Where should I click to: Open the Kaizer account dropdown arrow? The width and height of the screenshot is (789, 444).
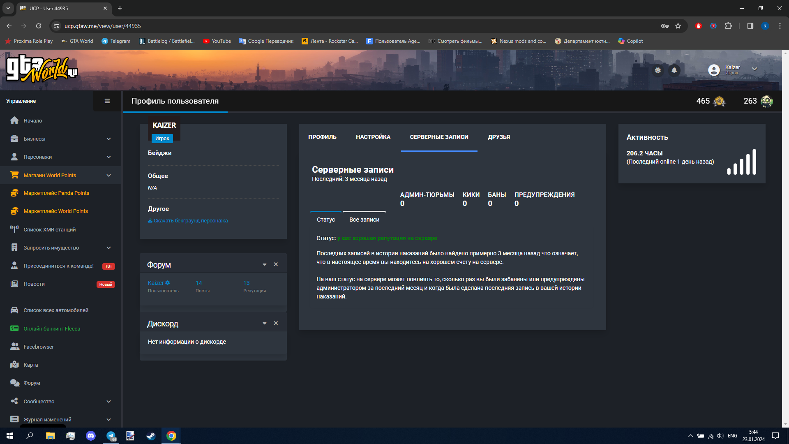pyautogui.click(x=754, y=69)
